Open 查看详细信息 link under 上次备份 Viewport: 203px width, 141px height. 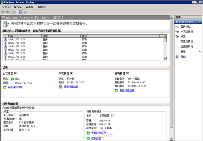tap(15, 87)
